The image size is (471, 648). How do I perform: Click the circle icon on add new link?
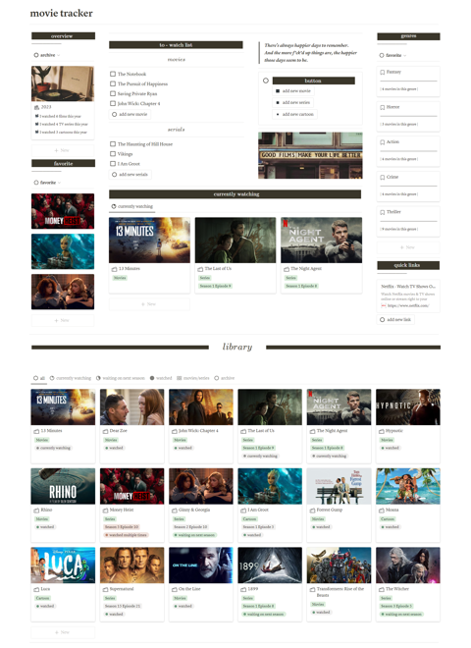(382, 319)
